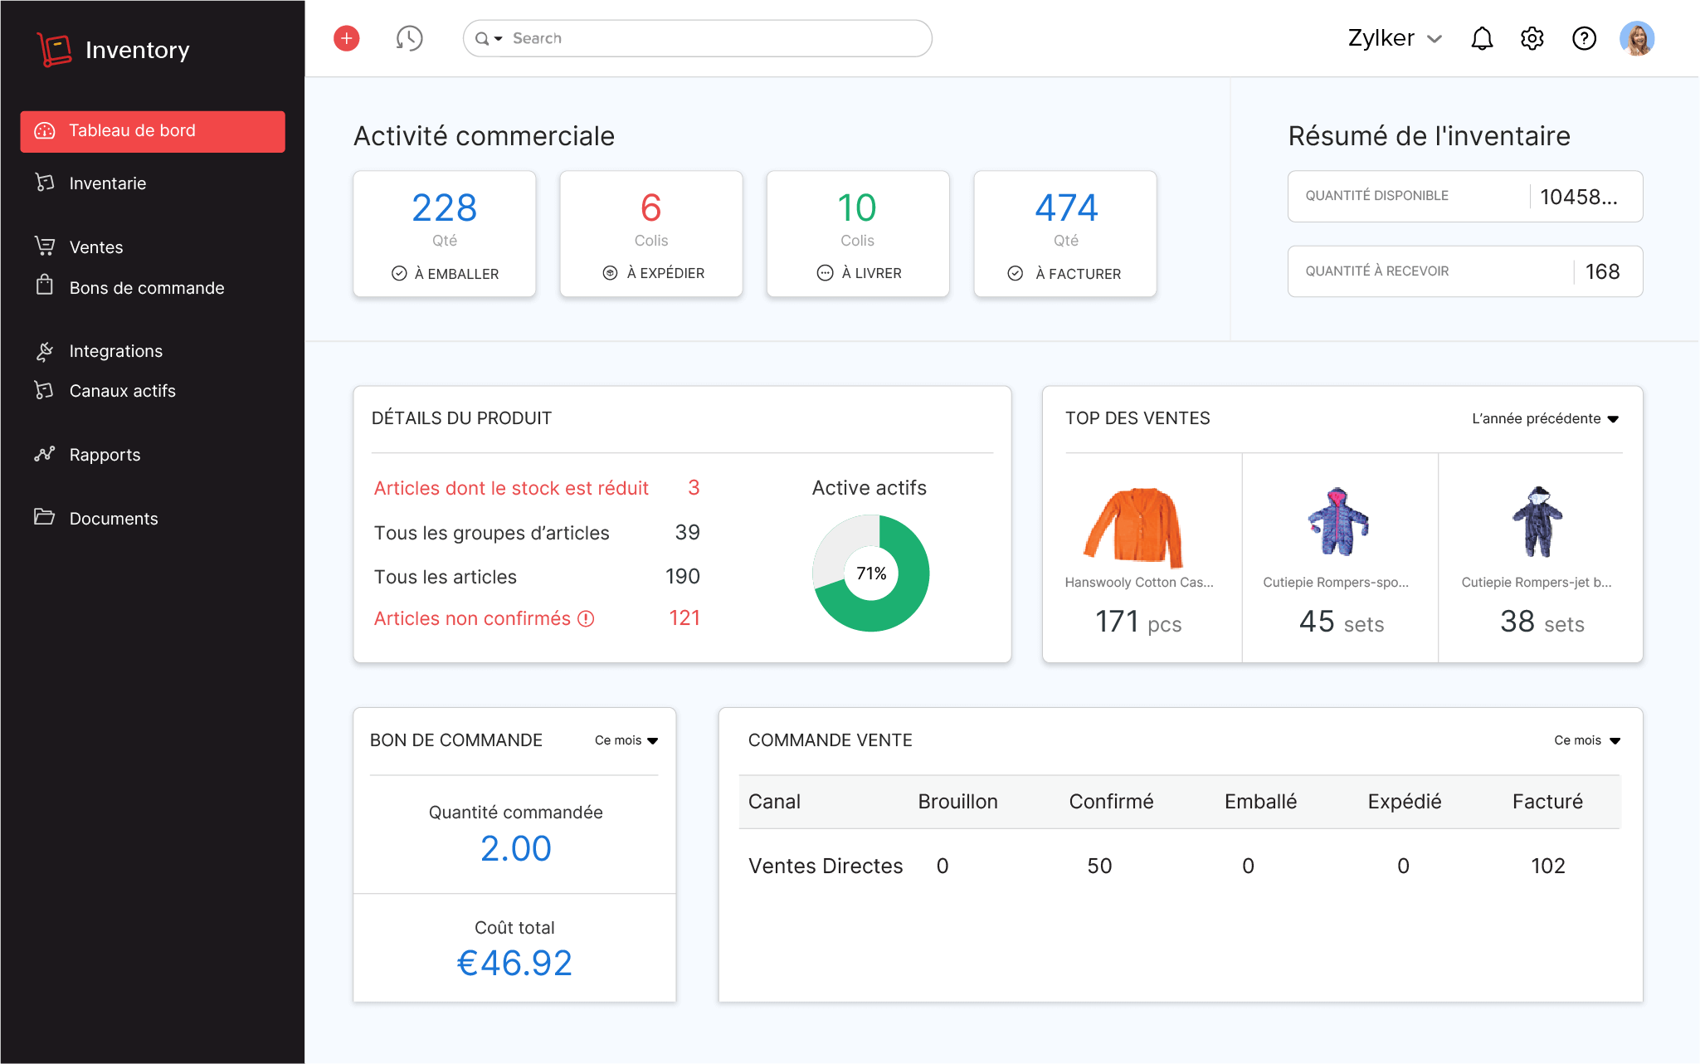Click the Hanswooly Cotton cardigan thumbnail
The width and height of the screenshot is (1700, 1064).
1134,528
